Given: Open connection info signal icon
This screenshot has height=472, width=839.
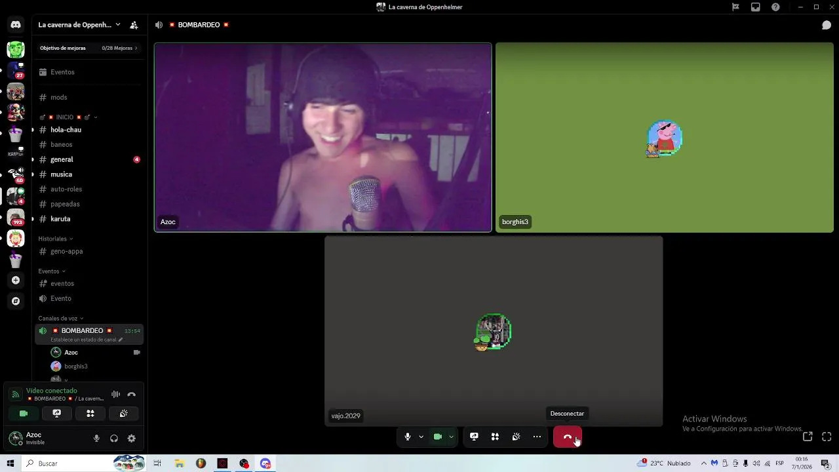Looking at the screenshot, I should click(x=16, y=395).
